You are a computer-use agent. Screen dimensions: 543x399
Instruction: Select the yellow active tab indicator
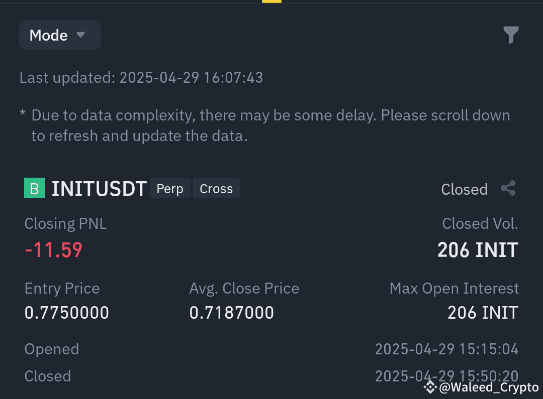click(x=271, y=2)
